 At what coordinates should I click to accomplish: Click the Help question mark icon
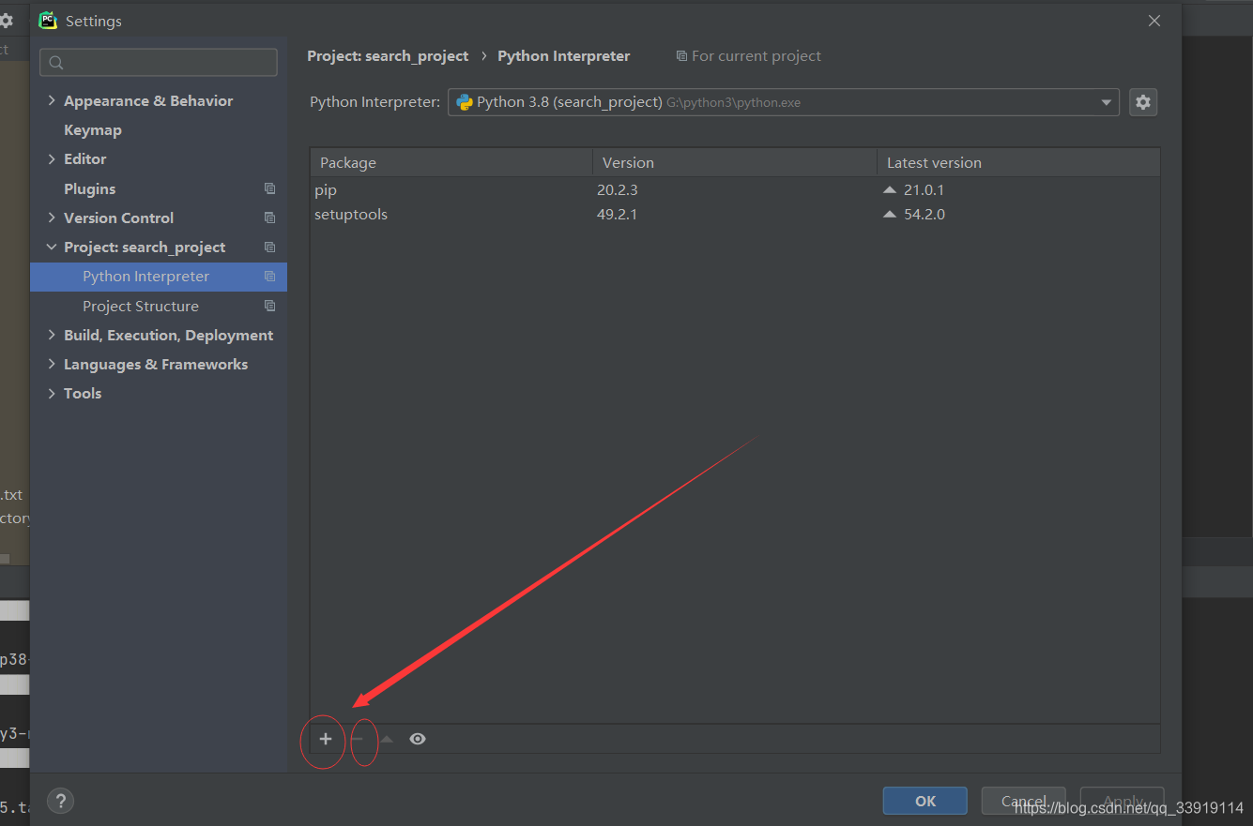[60, 801]
